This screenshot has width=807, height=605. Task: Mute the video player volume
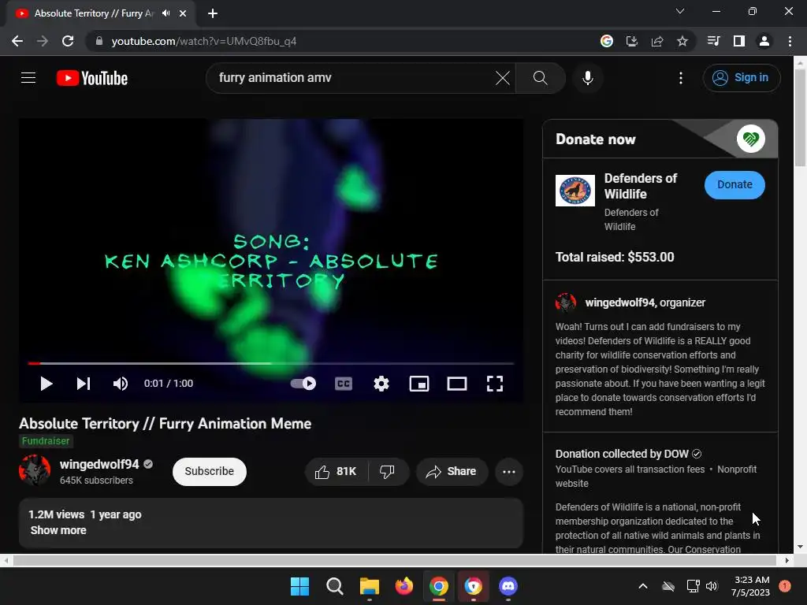(x=121, y=384)
